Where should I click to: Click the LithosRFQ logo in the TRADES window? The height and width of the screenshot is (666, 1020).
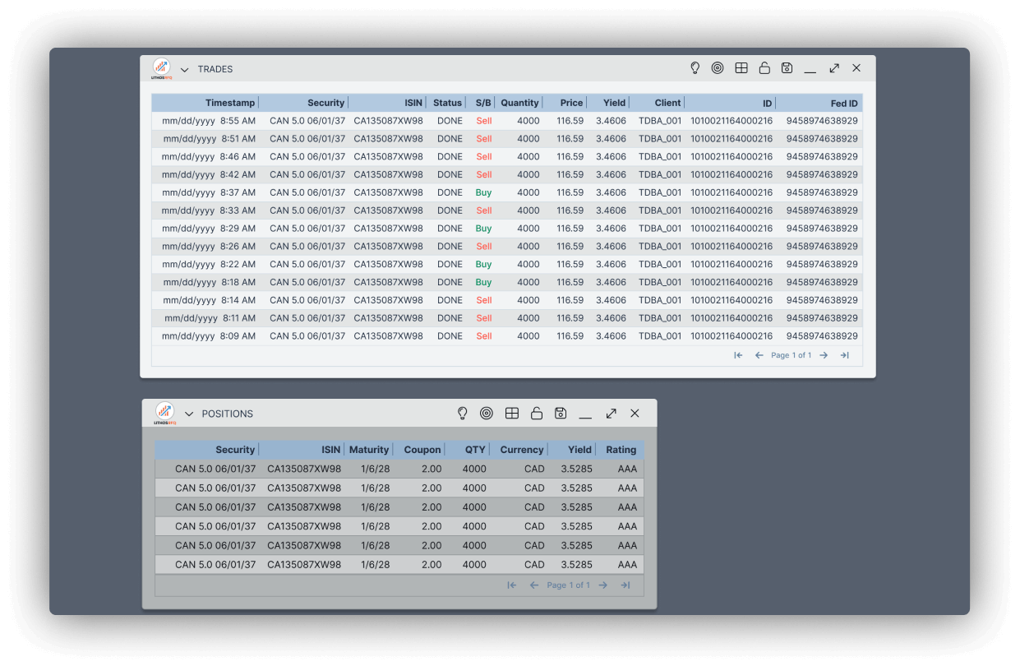coord(162,68)
